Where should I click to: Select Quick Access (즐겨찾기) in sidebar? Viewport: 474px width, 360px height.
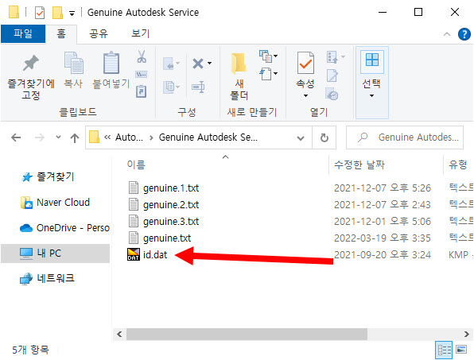click(x=56, y=176)
